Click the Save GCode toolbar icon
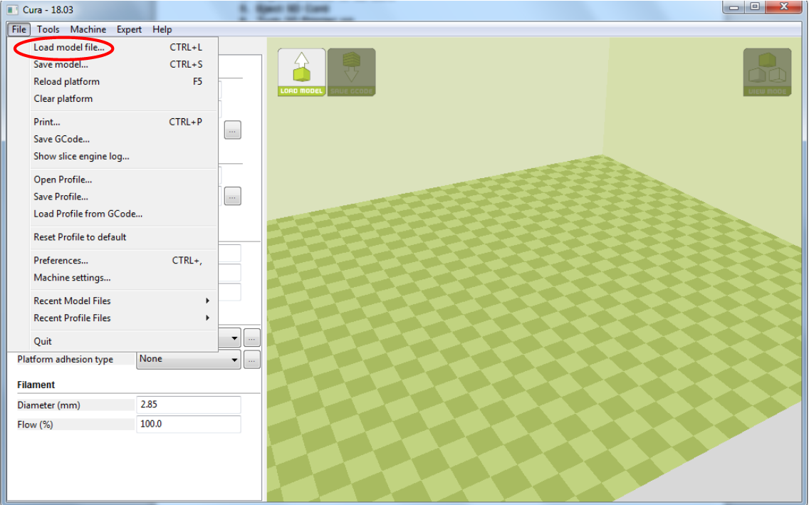 pos(351,71)
